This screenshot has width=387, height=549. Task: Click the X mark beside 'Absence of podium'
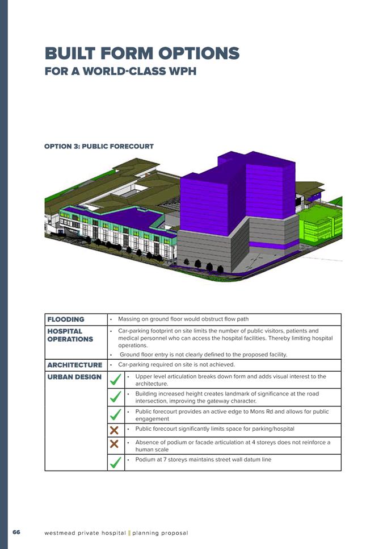click(115, 445)
